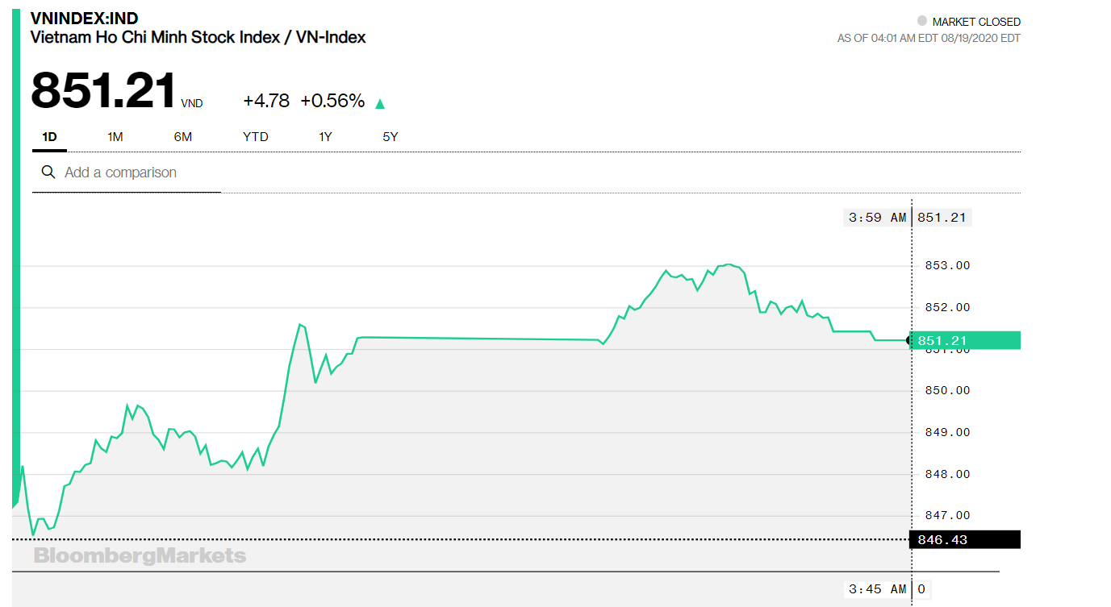Image resolution: width=1111 pixels, height=607 pixels.
Task: Select the 1D time range tab
Action: [49, 137]
